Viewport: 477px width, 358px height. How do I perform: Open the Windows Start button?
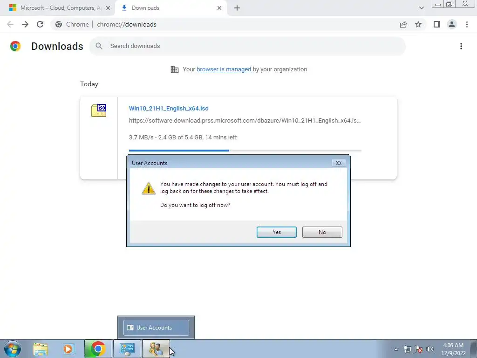(x=13, y=349)
